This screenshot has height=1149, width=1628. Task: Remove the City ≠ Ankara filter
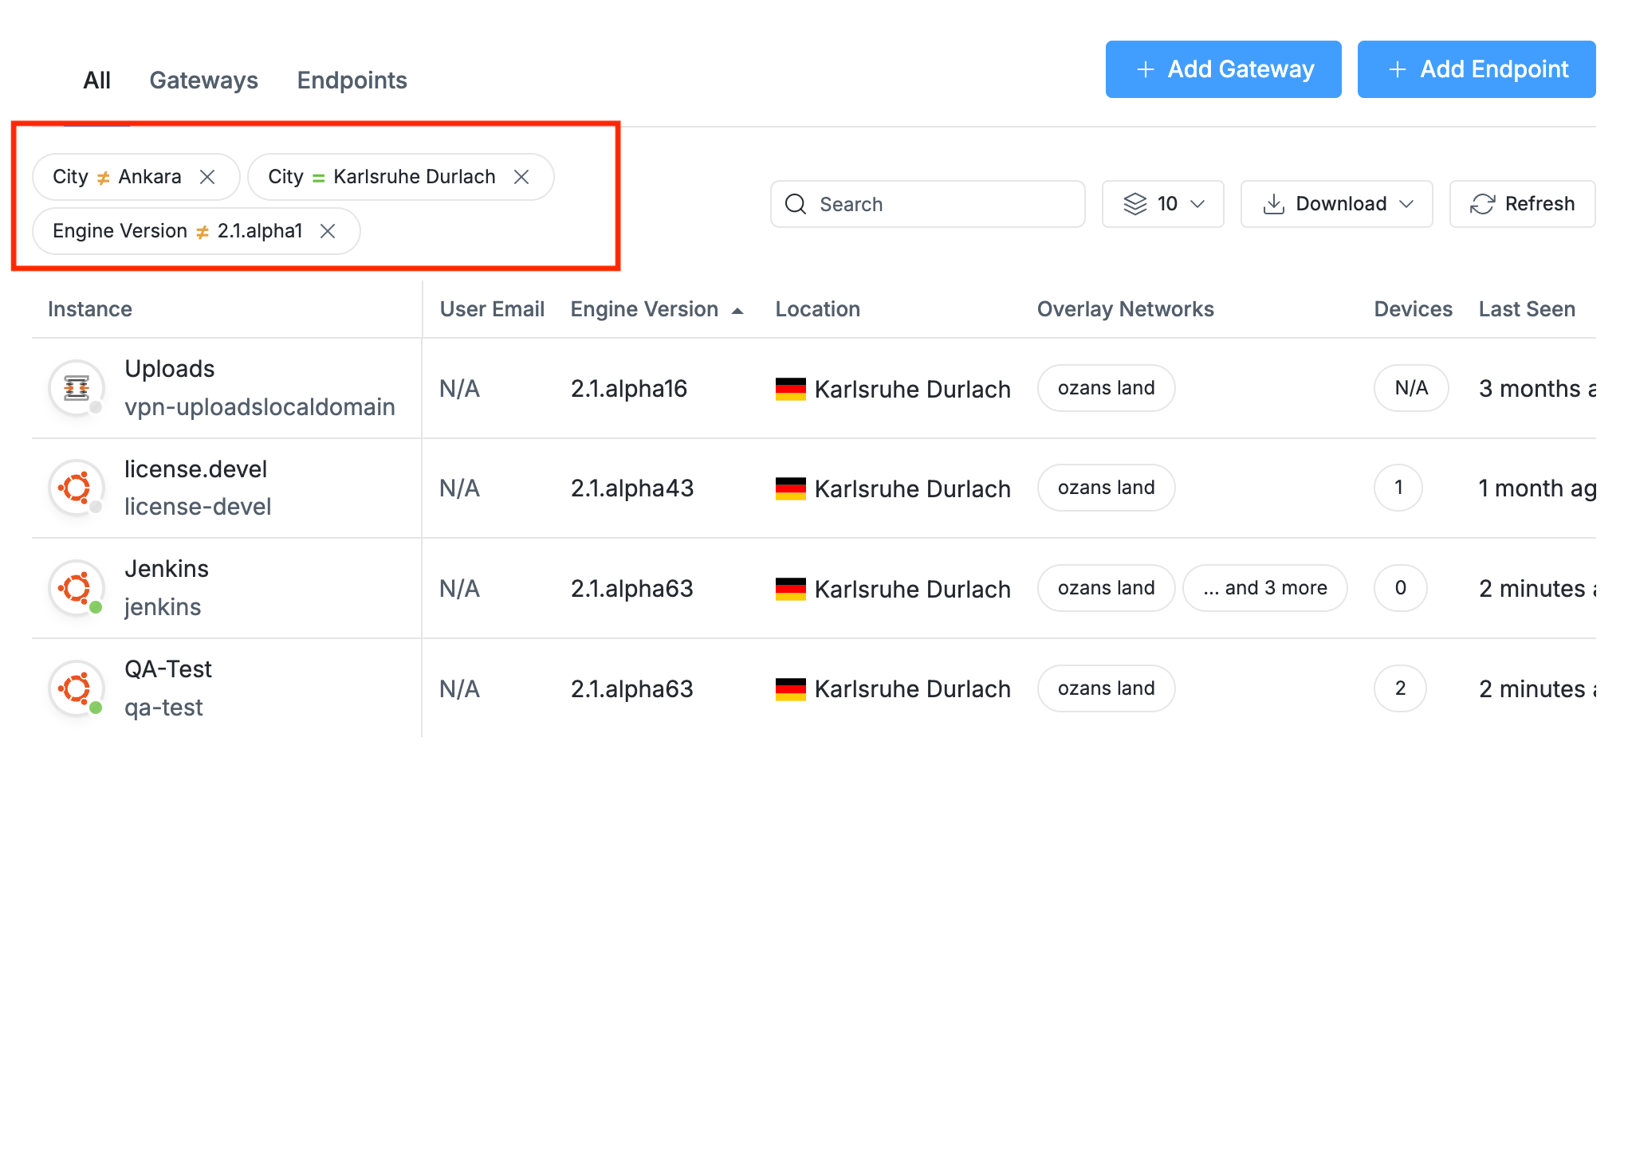[x=207, y=177]
